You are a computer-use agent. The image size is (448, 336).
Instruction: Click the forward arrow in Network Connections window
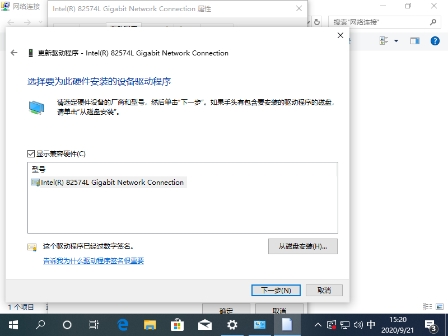27,22
